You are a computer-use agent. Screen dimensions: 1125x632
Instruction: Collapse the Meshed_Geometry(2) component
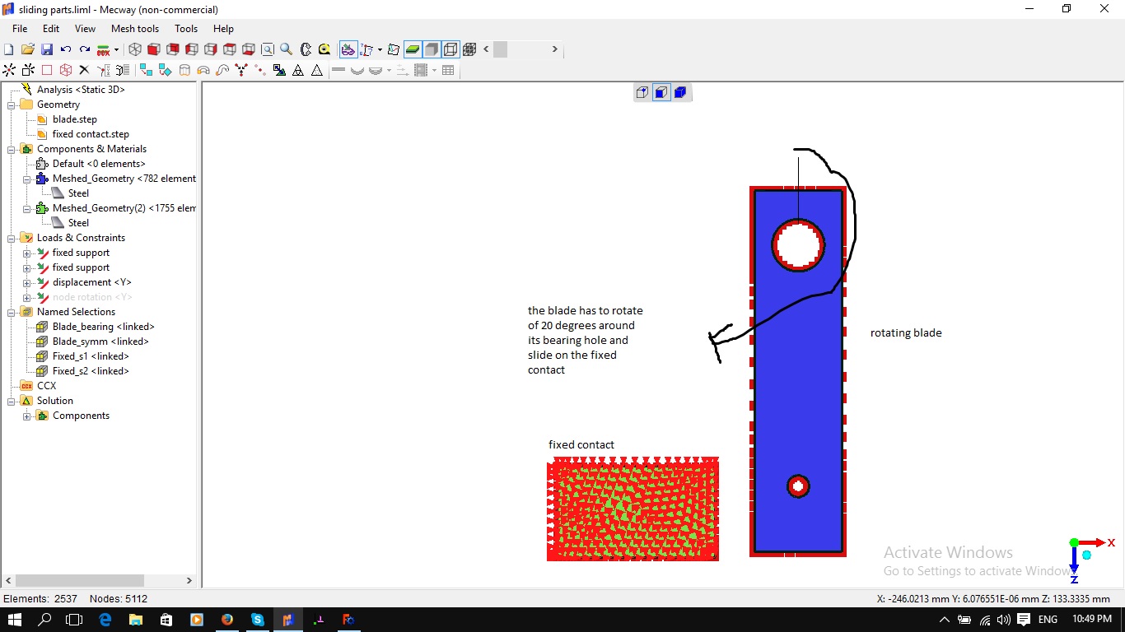pyautogui.click(x=26, y=208)
